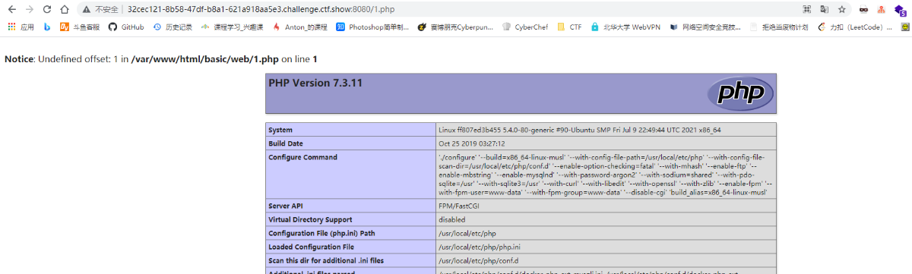This screenshot has width=912, height=274.
Task: Open the browser home page
Action: (65, 10)
